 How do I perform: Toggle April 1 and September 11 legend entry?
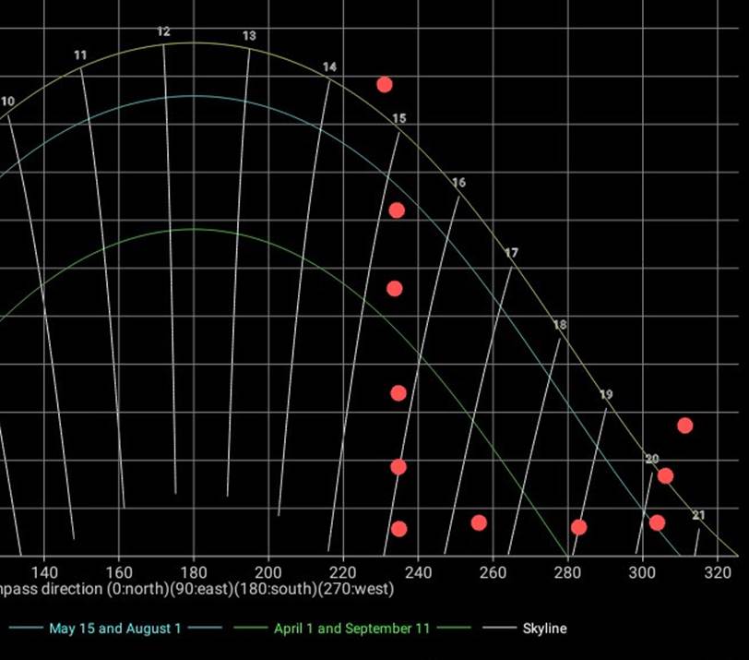coord(351,629)
